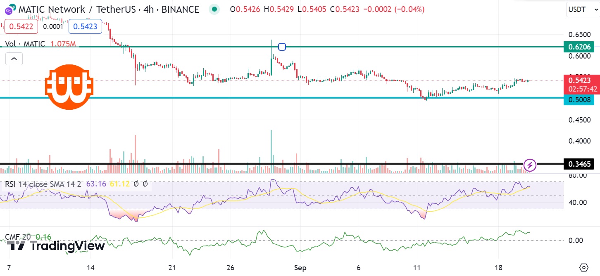Click the RSI value 63.16
Screen dimensions: 600x276
pos(96,184)
